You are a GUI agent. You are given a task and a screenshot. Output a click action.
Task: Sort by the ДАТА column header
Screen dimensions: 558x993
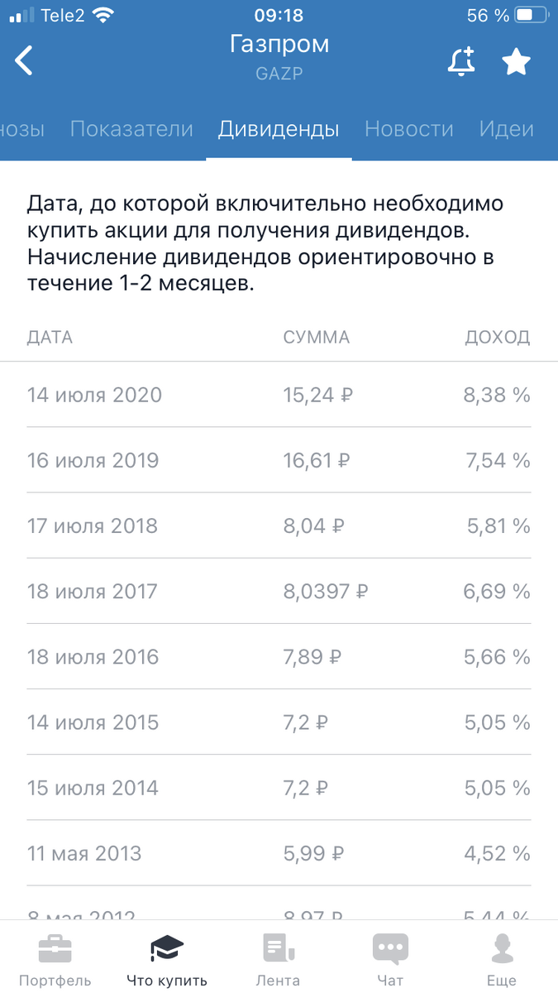coord(50,337)
